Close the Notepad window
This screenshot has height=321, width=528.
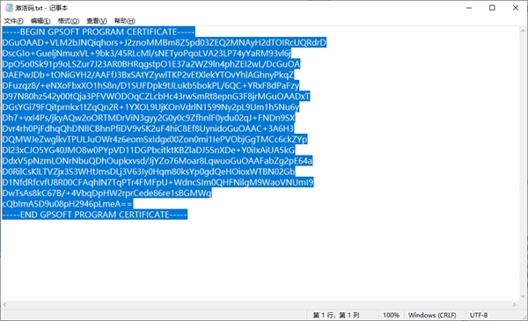point(516,8)
